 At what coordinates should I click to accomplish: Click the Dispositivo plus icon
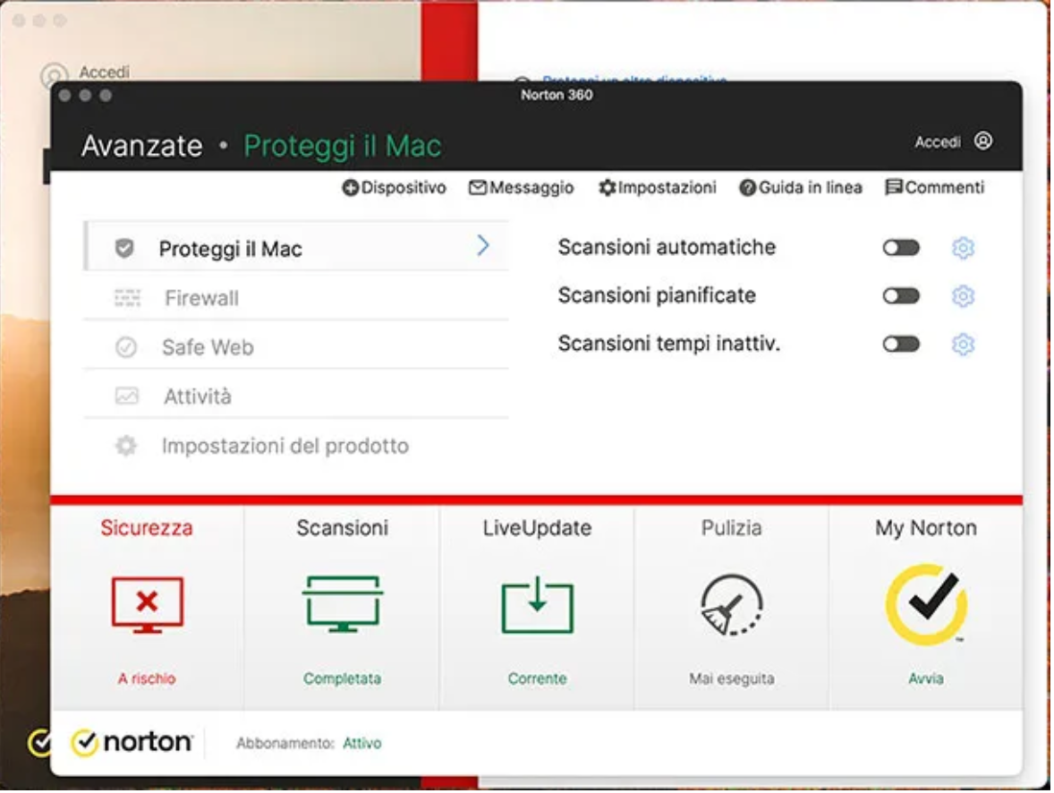[348, 188]
